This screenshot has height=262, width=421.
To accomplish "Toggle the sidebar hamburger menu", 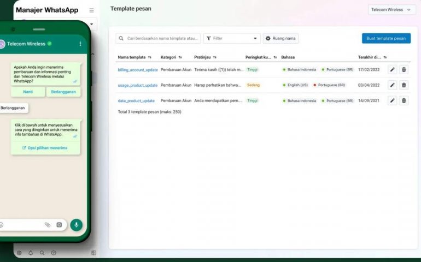I will pyautogui.click(x=91, y=10).
